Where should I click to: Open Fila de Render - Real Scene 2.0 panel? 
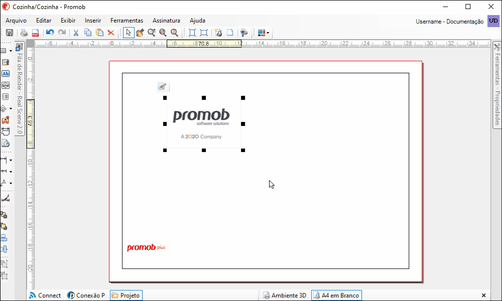(x=20, y=89)
